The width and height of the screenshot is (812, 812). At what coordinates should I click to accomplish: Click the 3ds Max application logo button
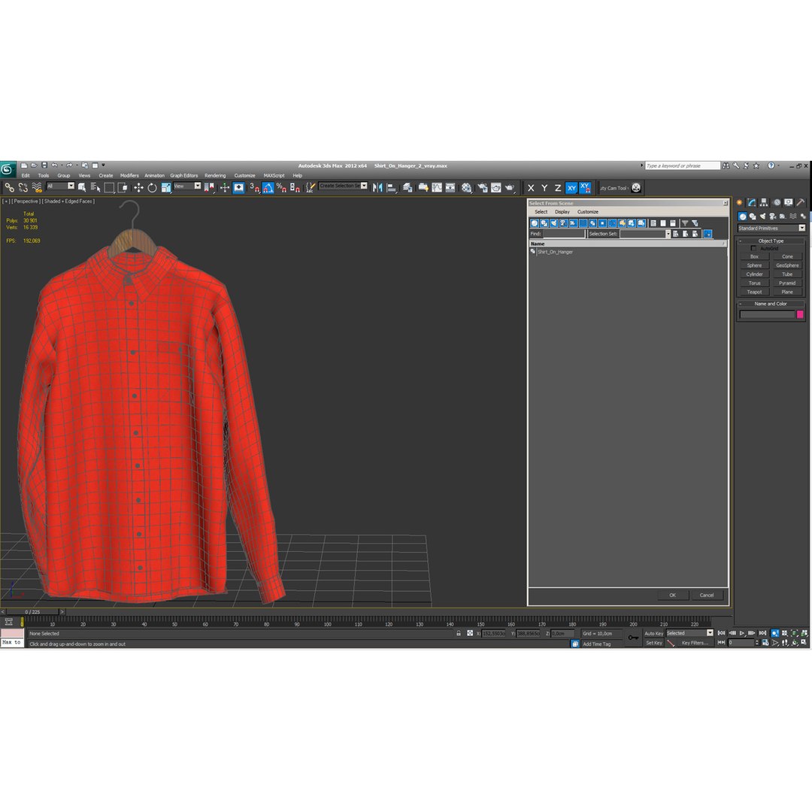(x=8, y=169)
